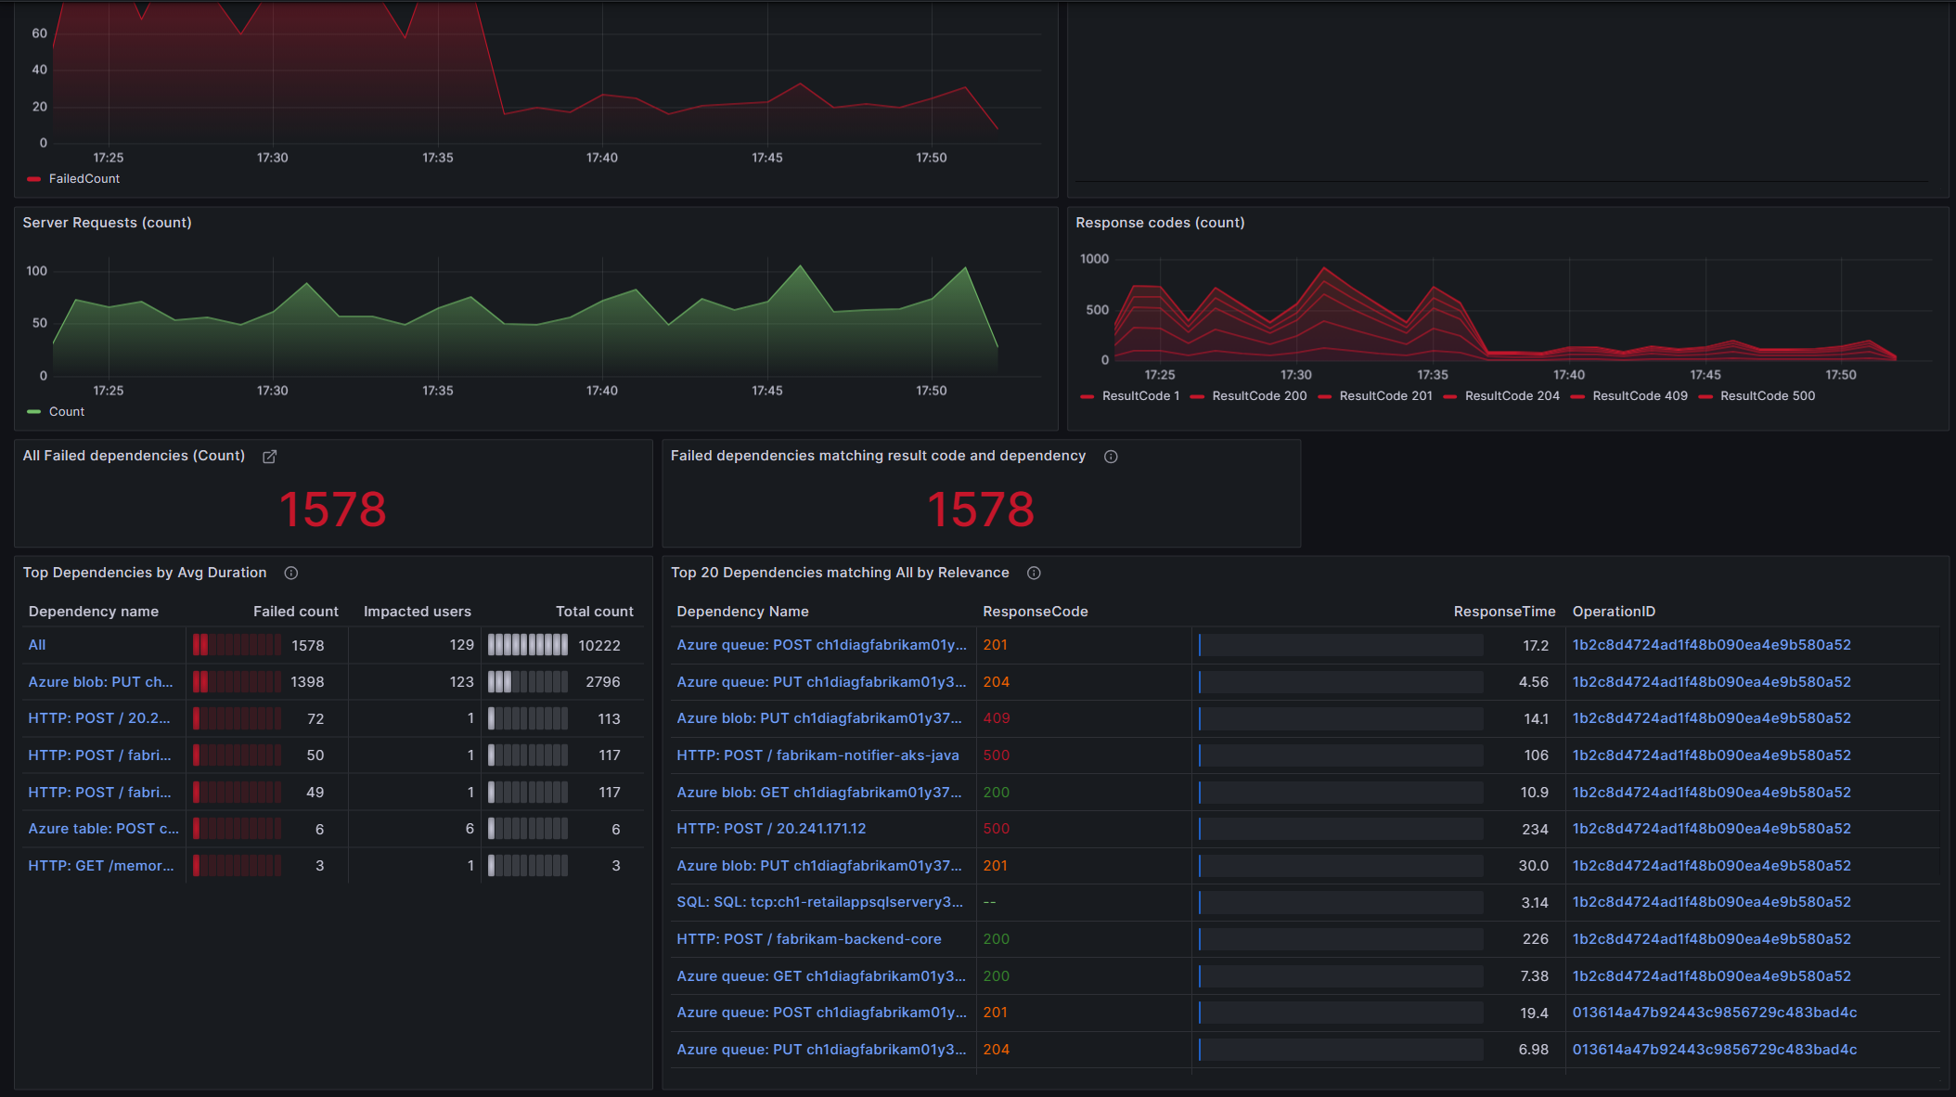Click info icon beside Top Dependencies by Avg Duration
1956x1097 pixels.
[291, 574]
